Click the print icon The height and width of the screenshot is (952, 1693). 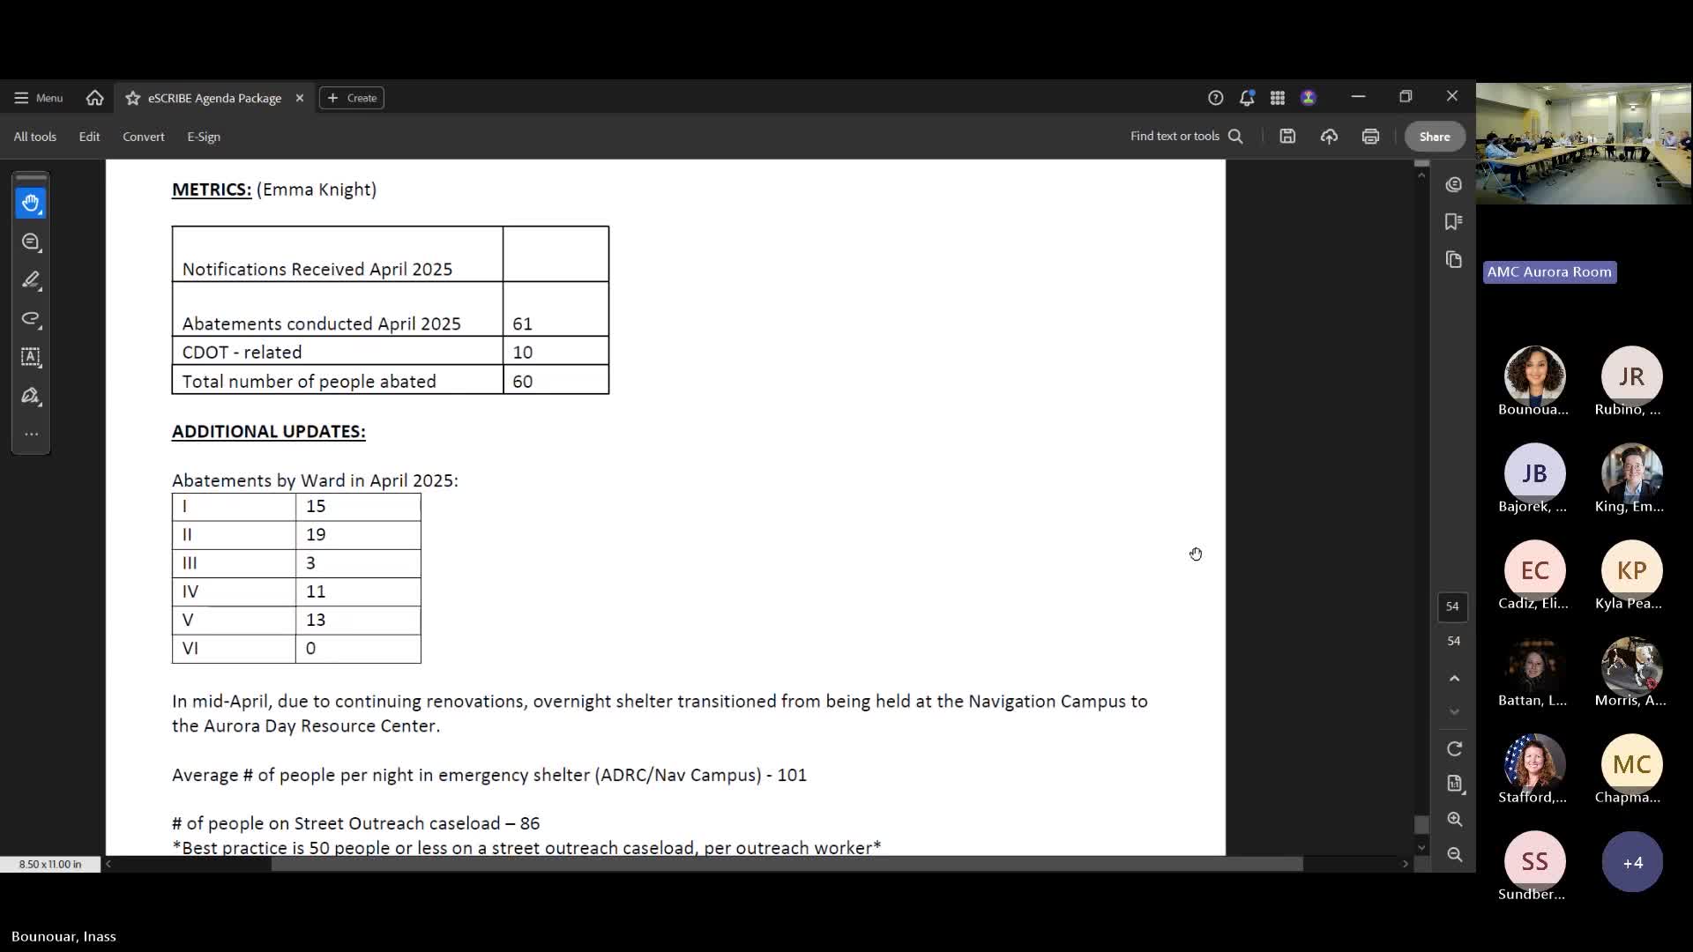click(x=1370, y=137)
